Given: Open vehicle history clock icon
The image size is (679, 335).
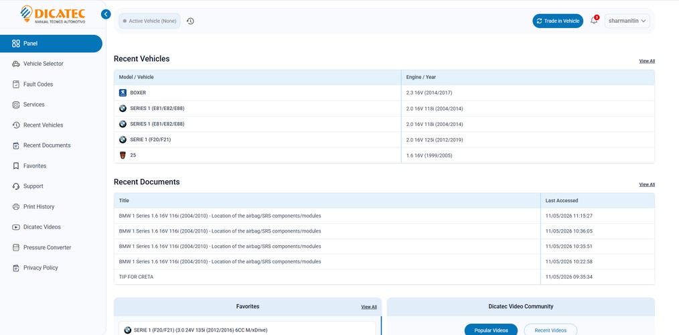Looking at the screenshot, I should [x=190, y=21].
